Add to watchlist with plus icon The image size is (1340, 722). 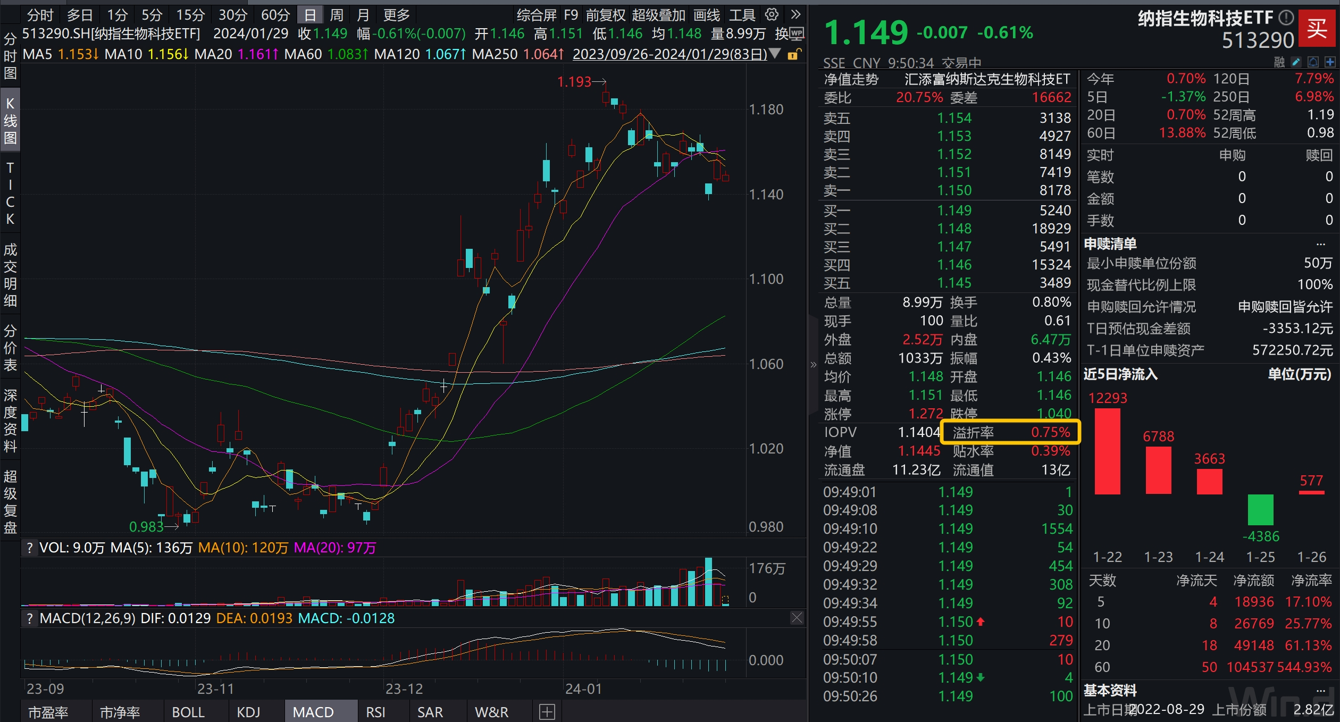(1330, 62)
